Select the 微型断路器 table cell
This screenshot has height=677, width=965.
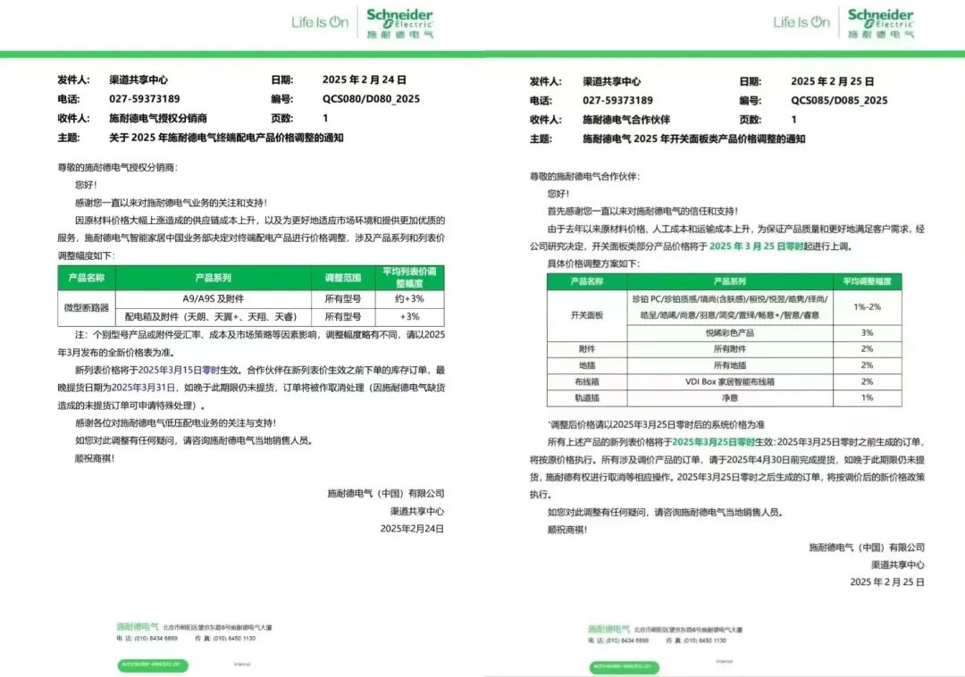(x=87, y=307)
